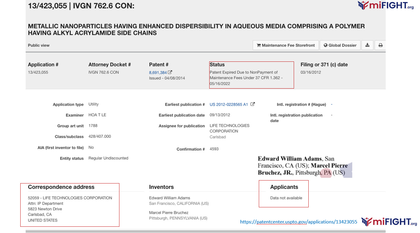Image resolution: width=420 pixels, height=233 pixels.
Task: Click the IVGN 762.6 CON docket value
Action: (x=104, y=72)
